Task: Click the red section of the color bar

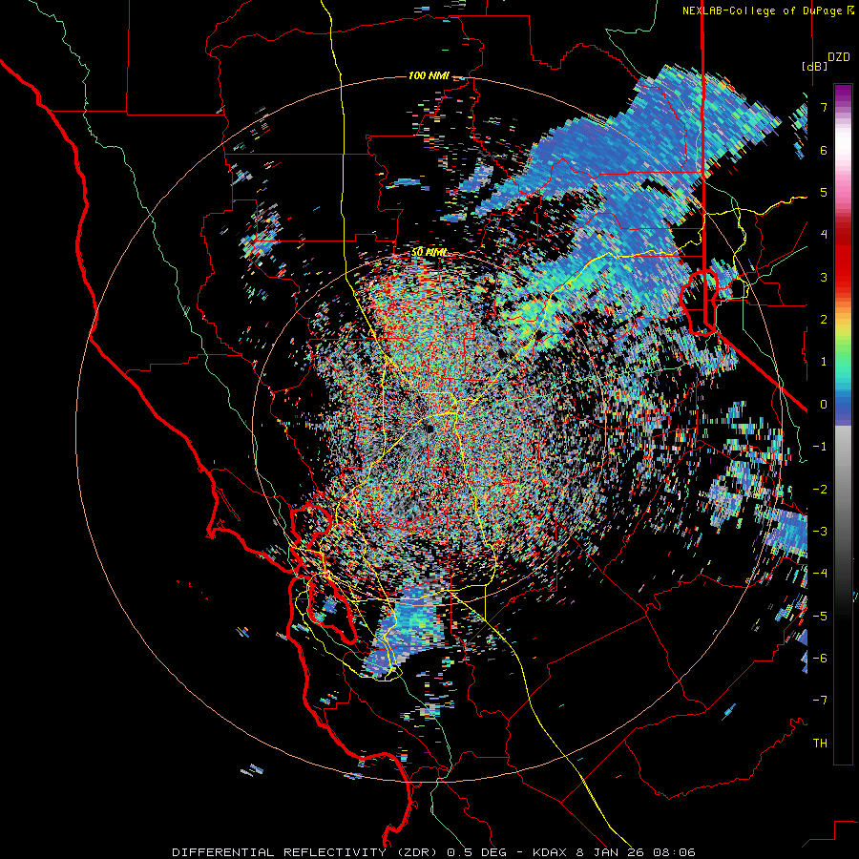Action: click(843, 258)
